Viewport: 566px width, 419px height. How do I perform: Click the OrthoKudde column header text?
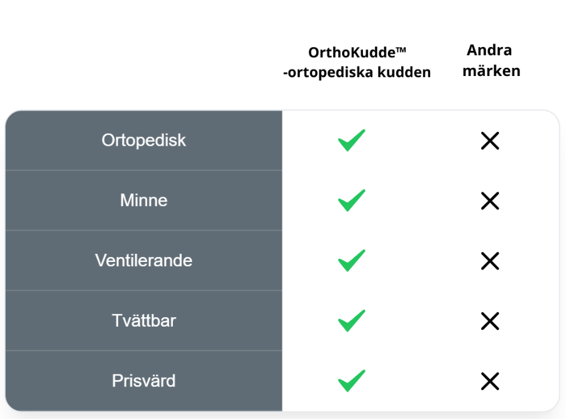point(351,53)
